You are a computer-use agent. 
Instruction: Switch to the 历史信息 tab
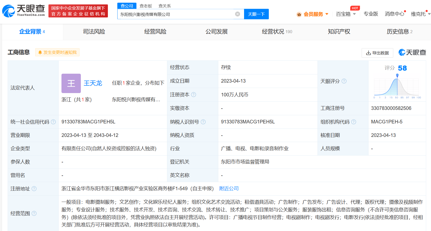coord(399,32)
